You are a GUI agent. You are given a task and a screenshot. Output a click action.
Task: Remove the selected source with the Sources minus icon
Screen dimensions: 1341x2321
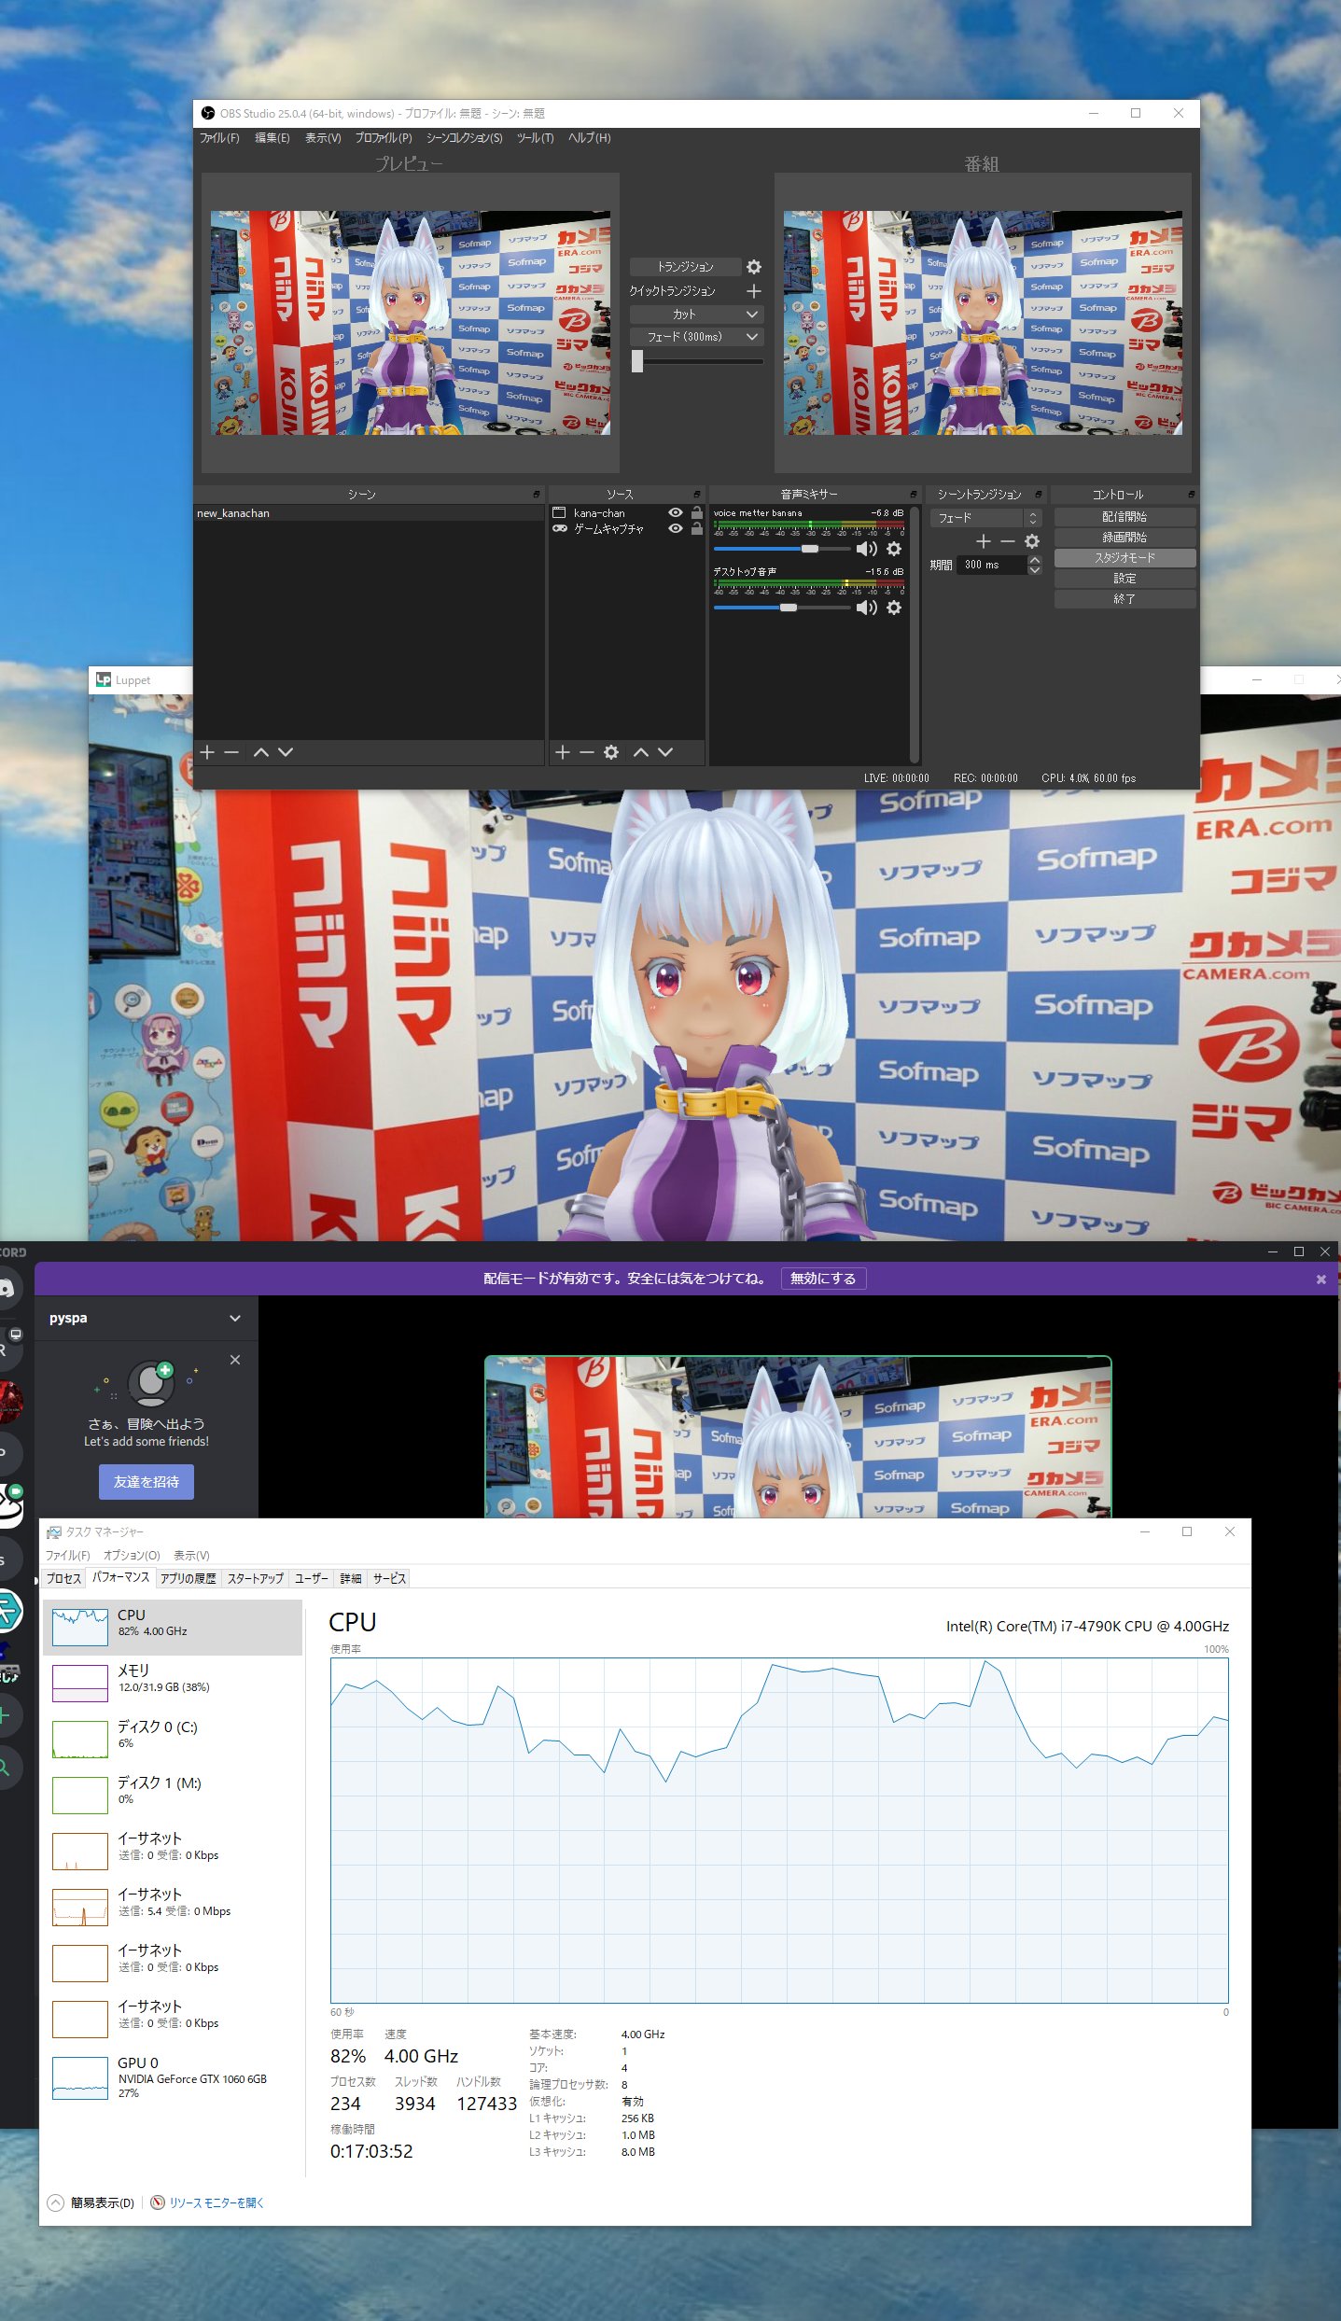pyautogui.click(x=586, y=752)
